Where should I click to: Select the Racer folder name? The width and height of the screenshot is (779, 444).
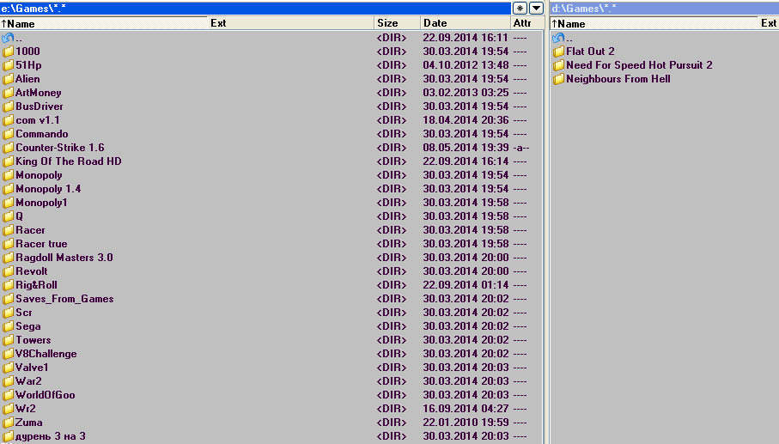30,230
